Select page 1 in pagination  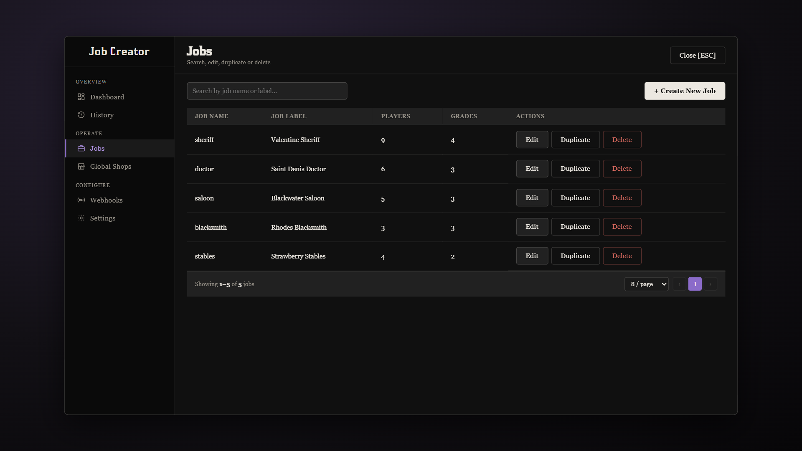click(x=695, y=284)
